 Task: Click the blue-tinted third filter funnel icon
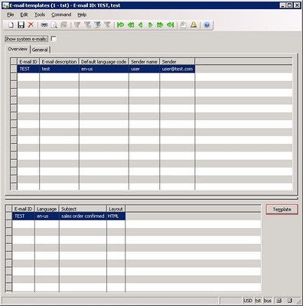[x=97, y=25]
